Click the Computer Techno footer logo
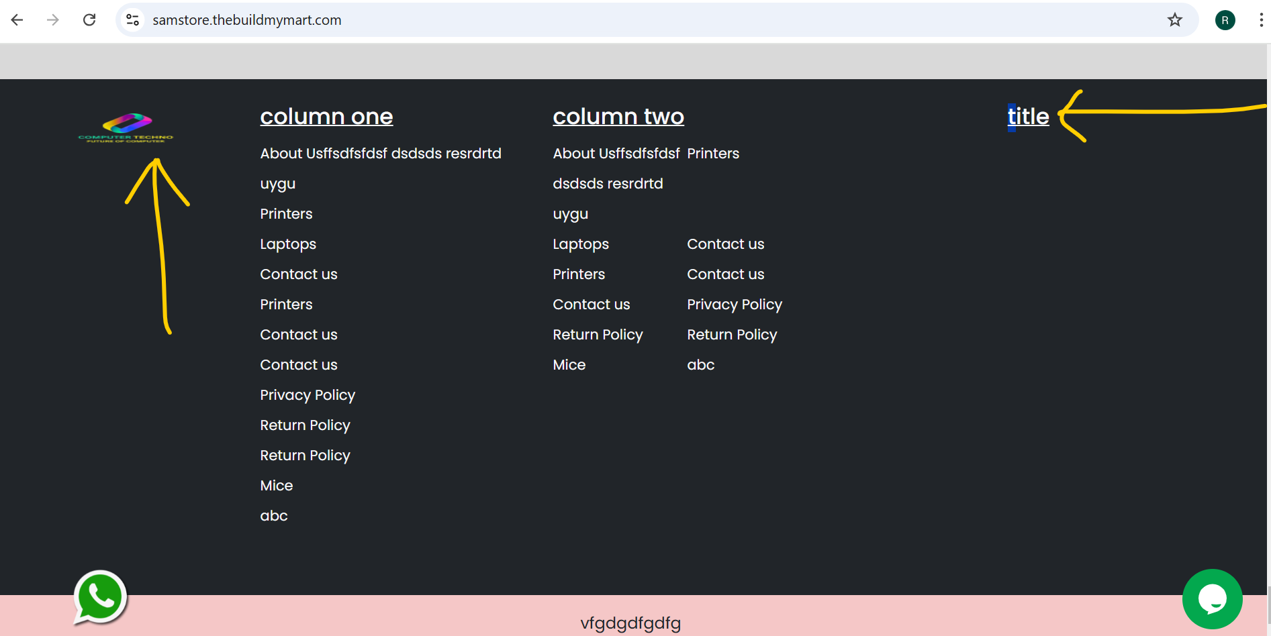 click(126, 127)
